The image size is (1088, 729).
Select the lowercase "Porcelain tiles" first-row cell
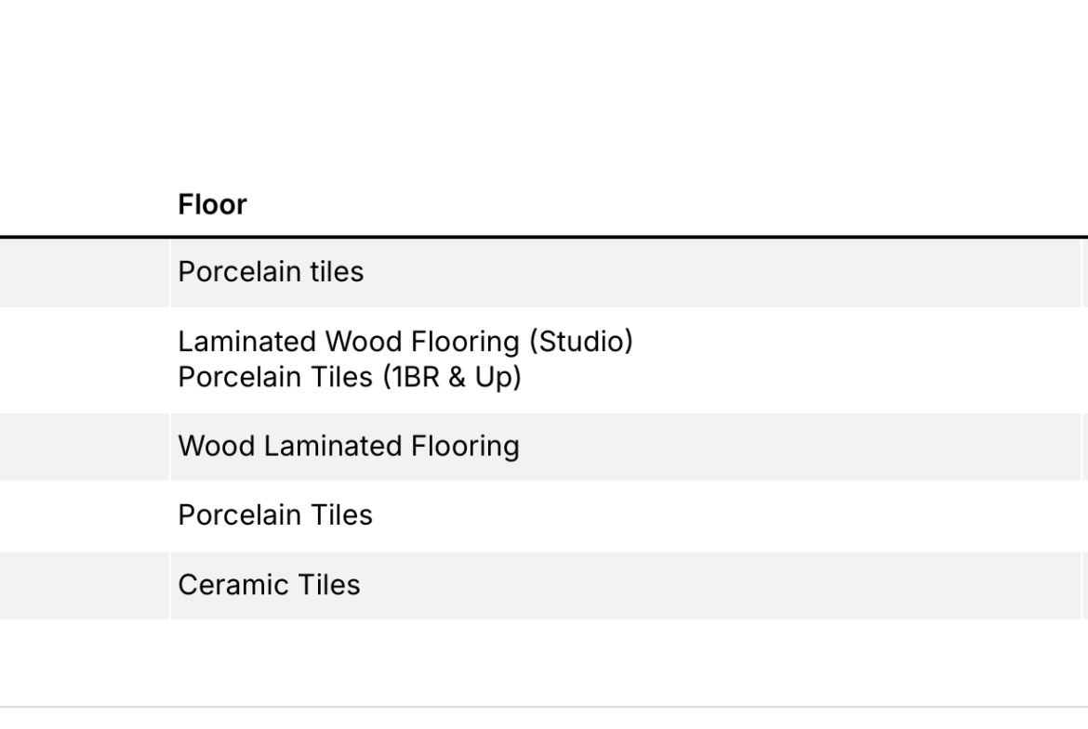[271, 272]
